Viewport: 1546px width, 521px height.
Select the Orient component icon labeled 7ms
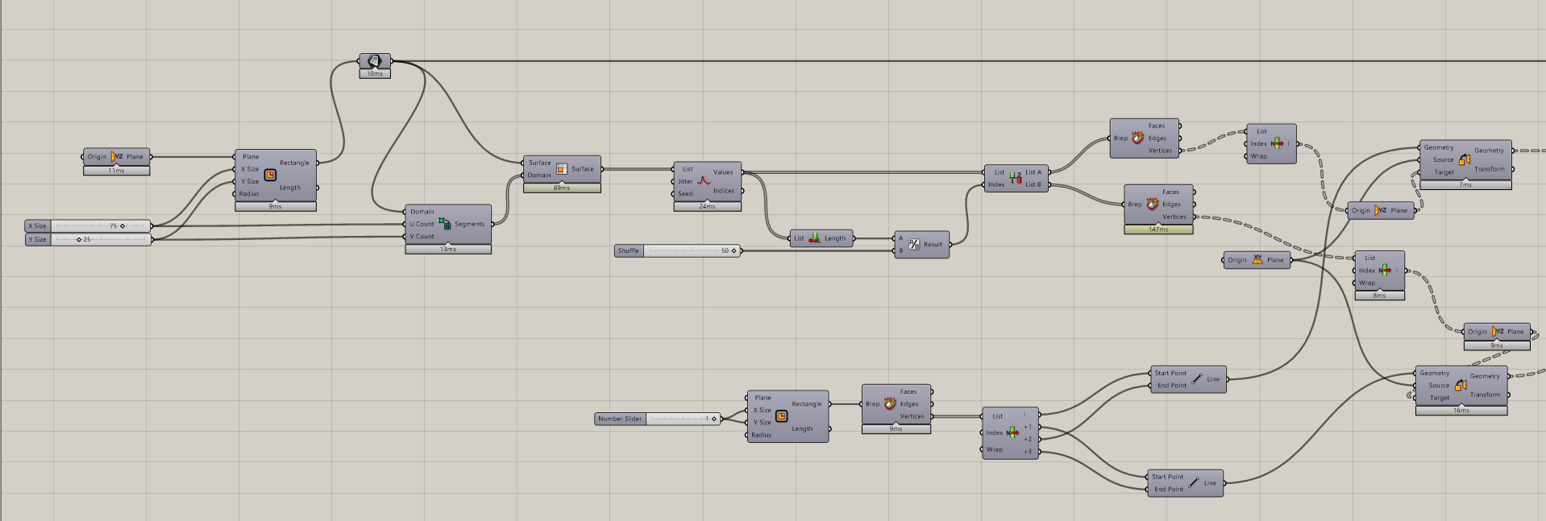point(1465,159)
